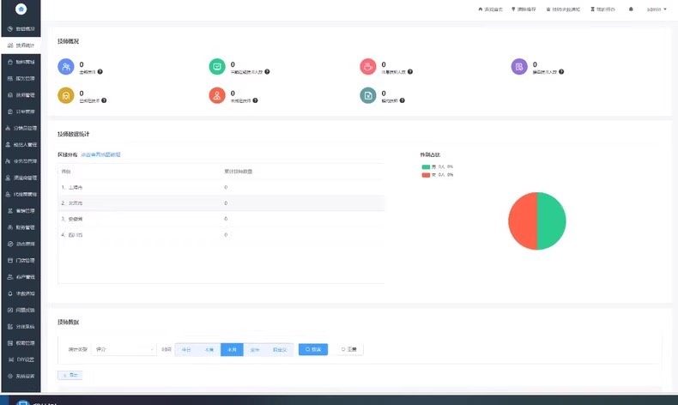Toggle green legend item of pie chart
This screenshot has height=405, width=678.
click(x=437, y=166)
